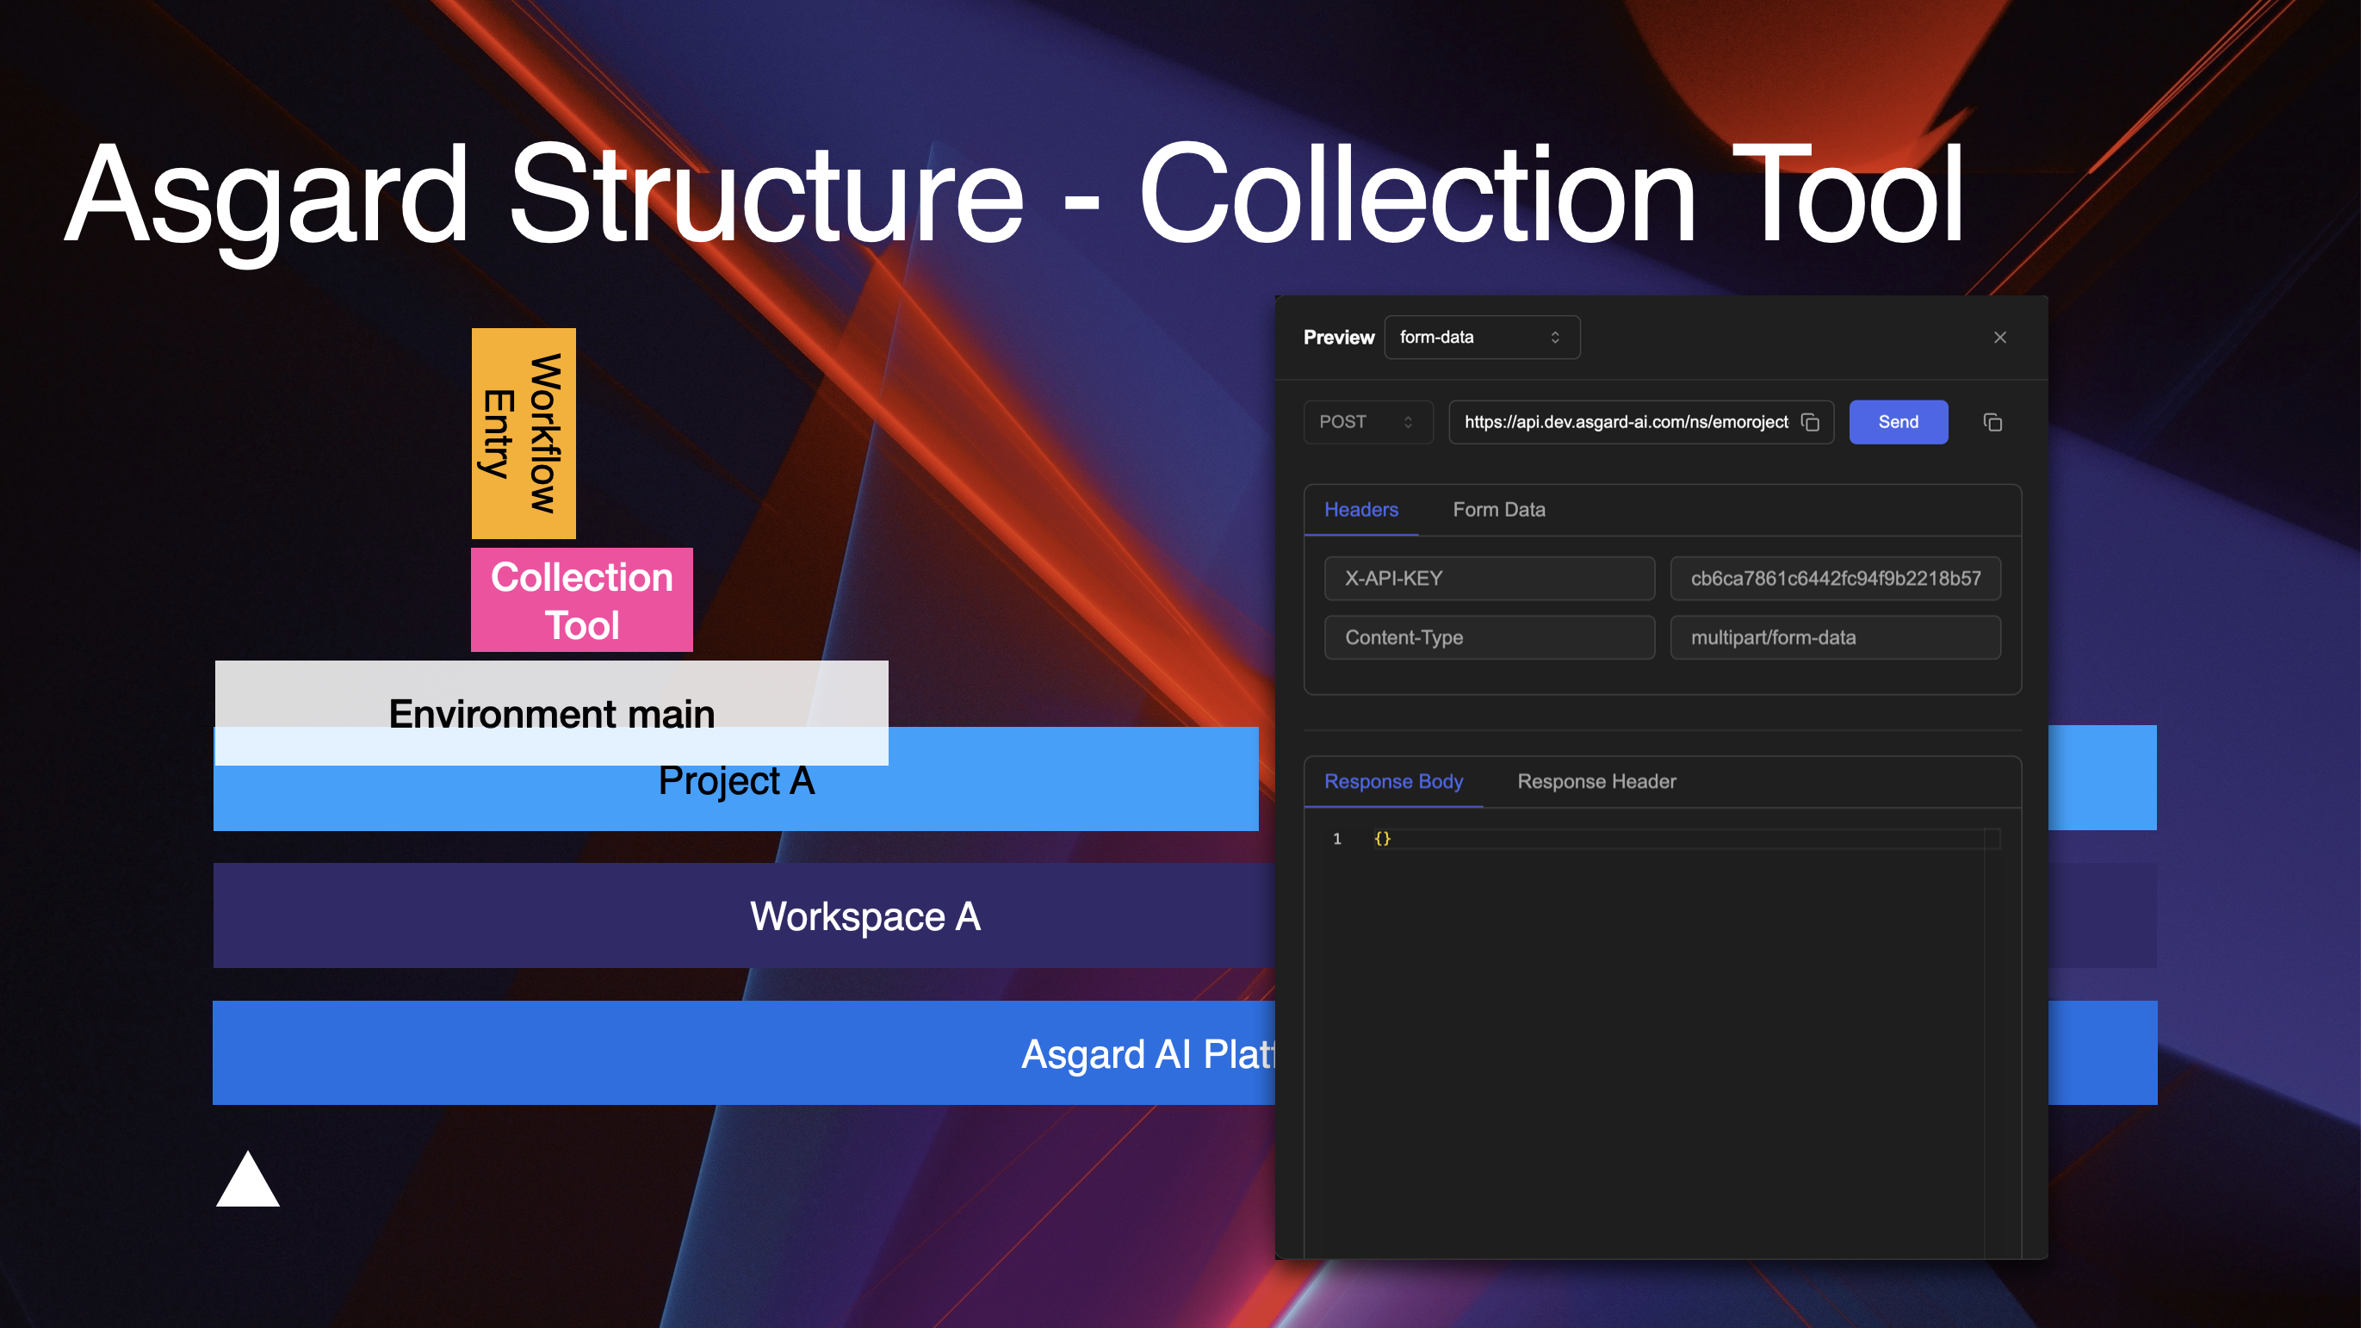Click the Content-Type header name field
The width and height of the screenshot is (2361, 1328).
tap(1489, 638)
